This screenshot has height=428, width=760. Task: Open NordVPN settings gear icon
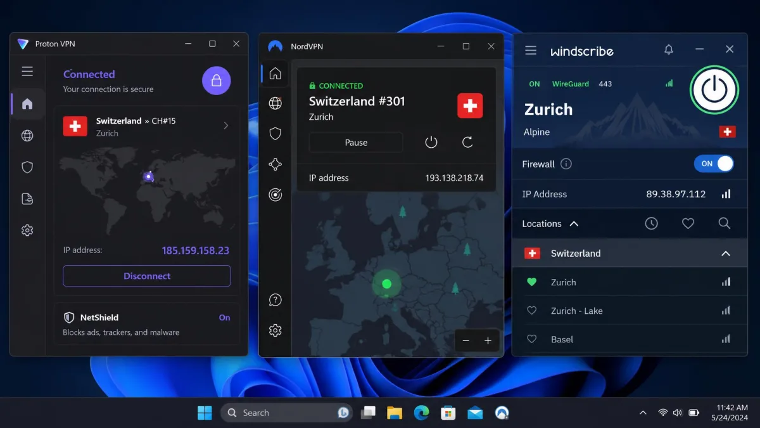[275, 330]
